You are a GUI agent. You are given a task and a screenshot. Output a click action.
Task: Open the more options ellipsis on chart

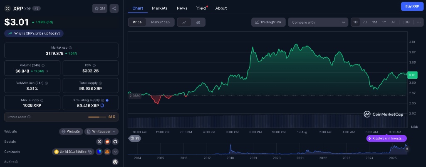coord(419,22)
